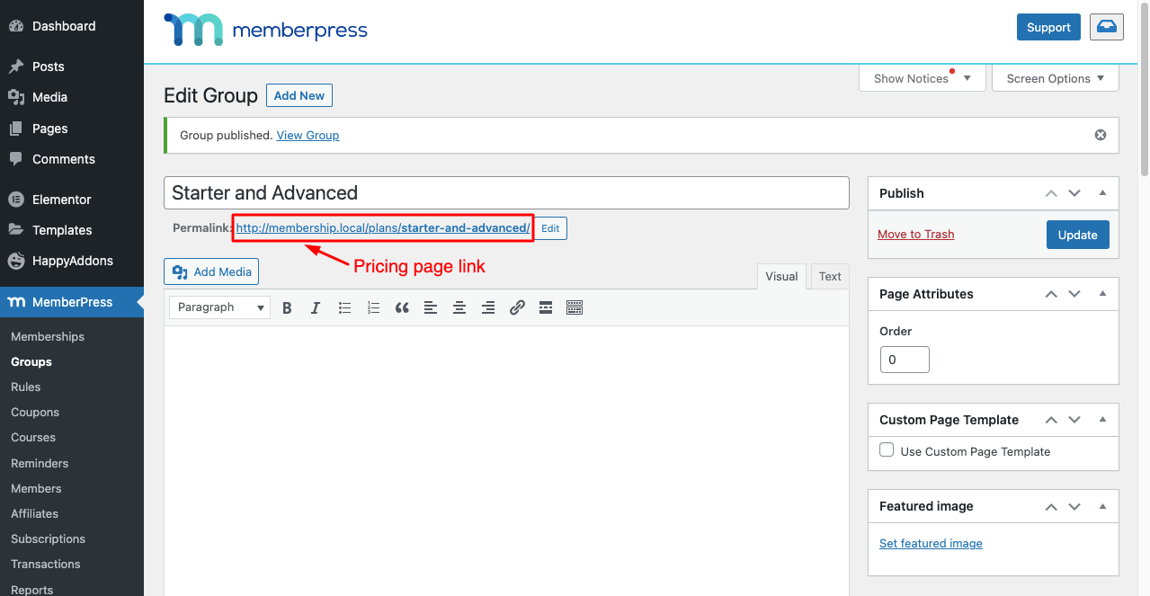Insert or edit link icon

(517, 307)
